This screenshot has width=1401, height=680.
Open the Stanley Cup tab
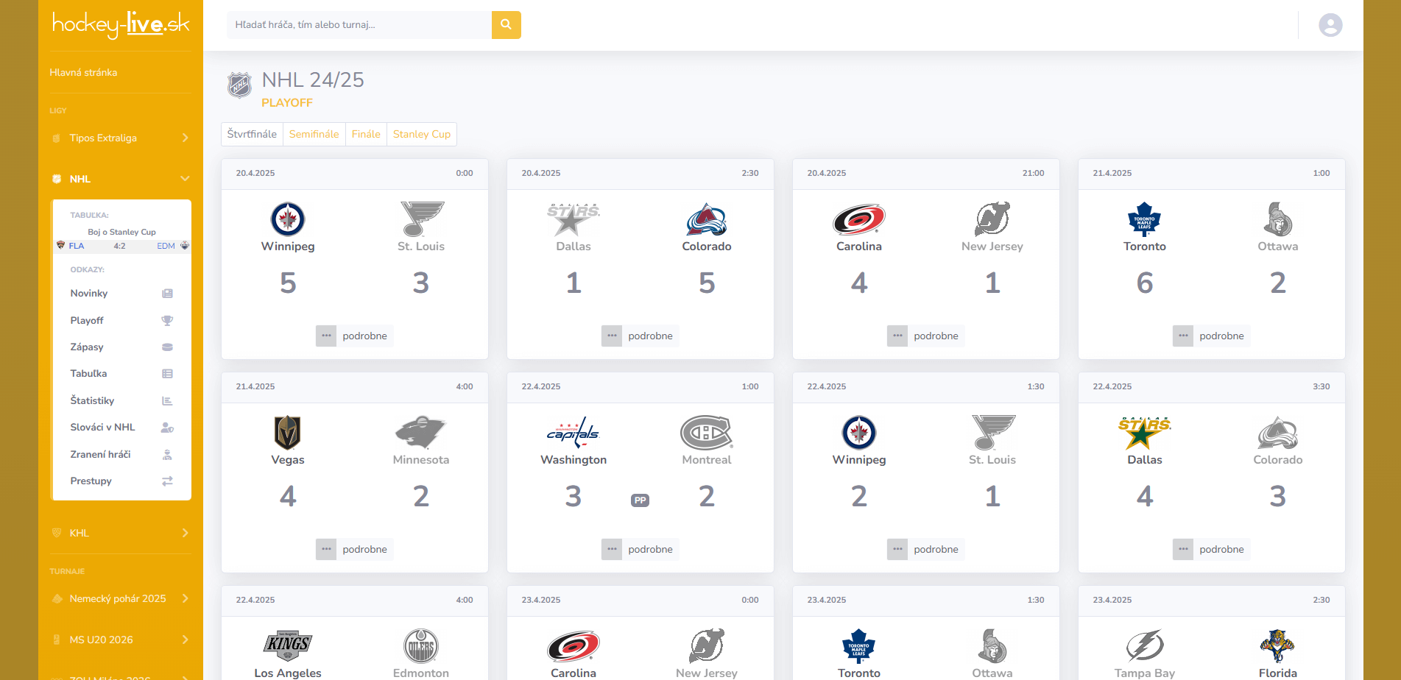422,134
